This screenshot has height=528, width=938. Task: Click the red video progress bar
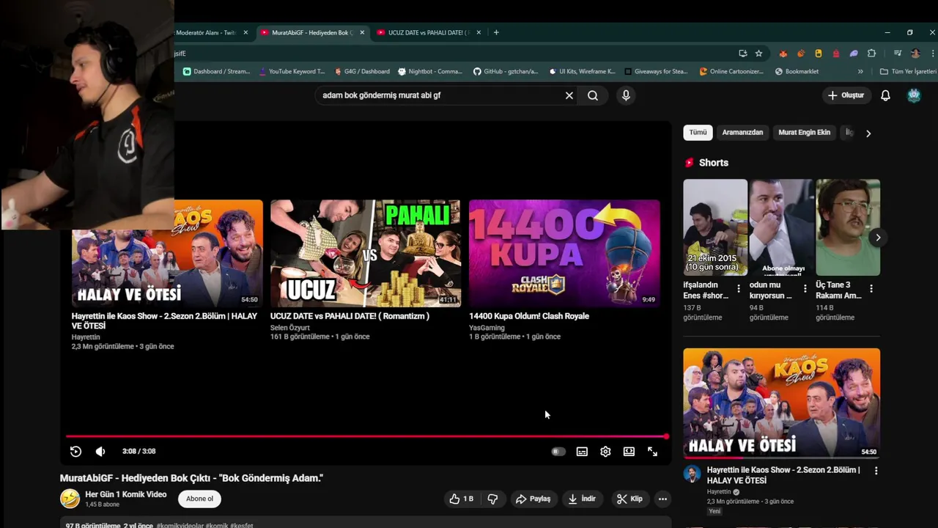coord(366,436)
